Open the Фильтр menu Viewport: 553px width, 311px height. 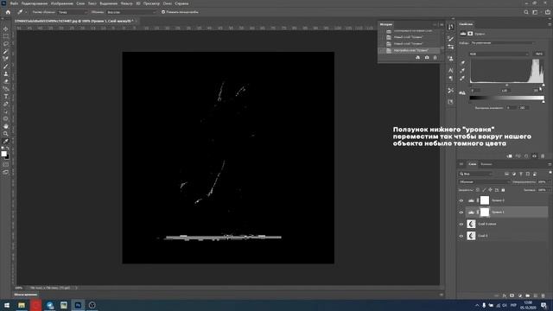point(127,3)
